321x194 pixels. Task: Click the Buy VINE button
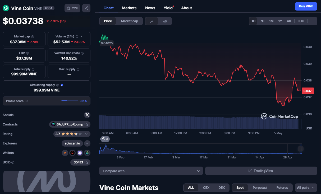306,6
